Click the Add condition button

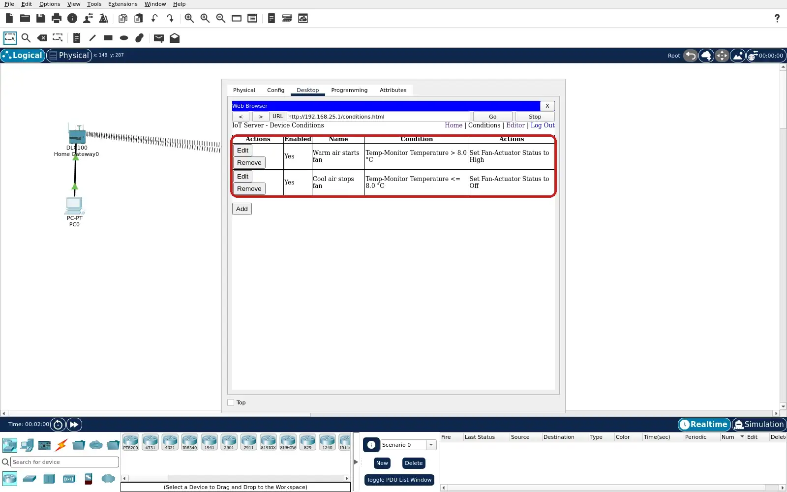pos(242,209)
